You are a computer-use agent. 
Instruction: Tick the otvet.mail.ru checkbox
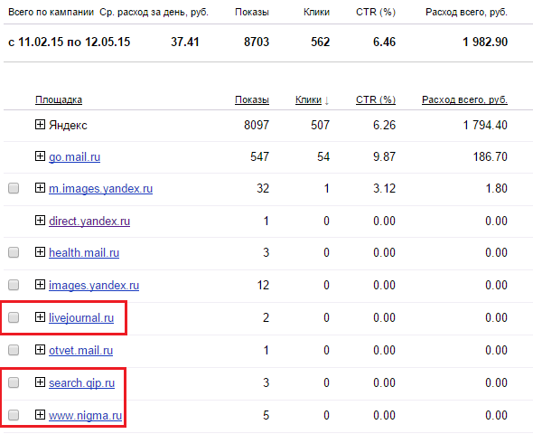click(14, 350)
